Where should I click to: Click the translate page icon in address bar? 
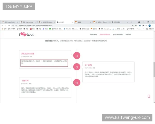point(133,26)
